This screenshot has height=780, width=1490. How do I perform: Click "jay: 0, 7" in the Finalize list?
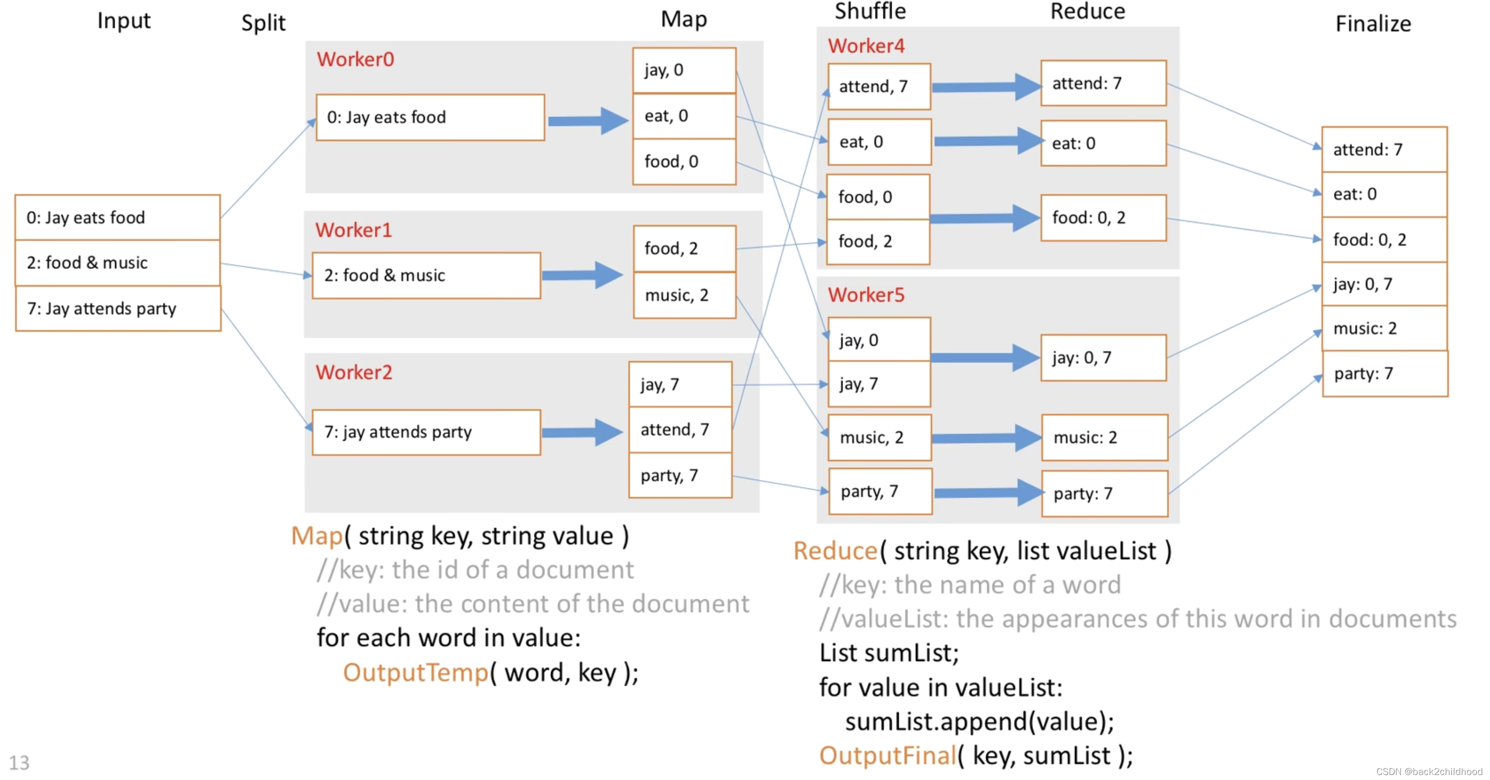[x=1384, y=284]
